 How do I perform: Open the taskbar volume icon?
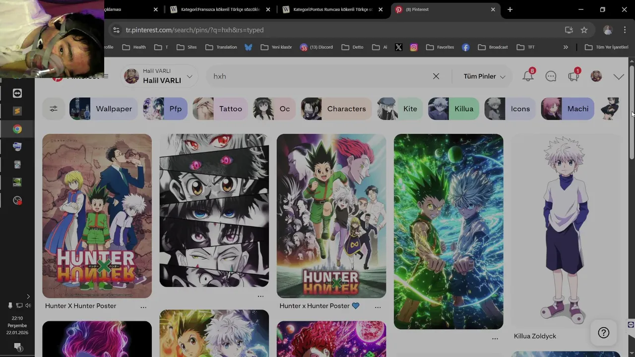28,305
